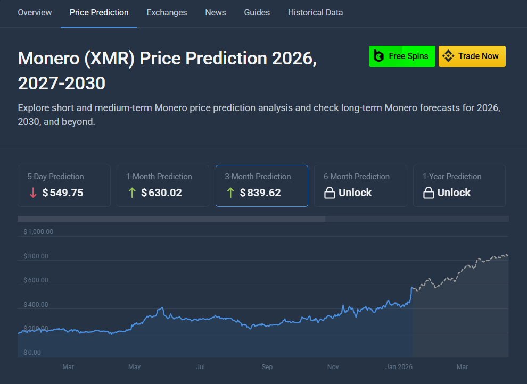Click the Jan 2026 spike on the price chart

412,288
